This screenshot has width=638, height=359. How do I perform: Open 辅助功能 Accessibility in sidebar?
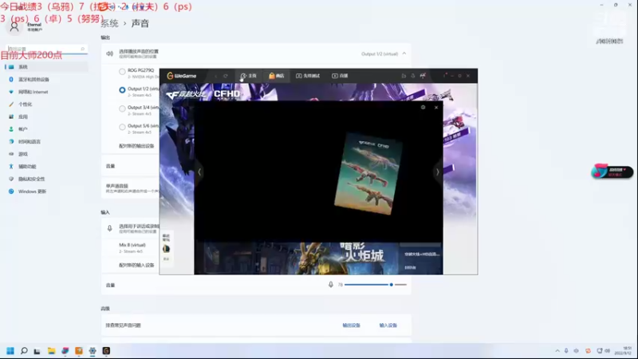(x=46, y=167)
